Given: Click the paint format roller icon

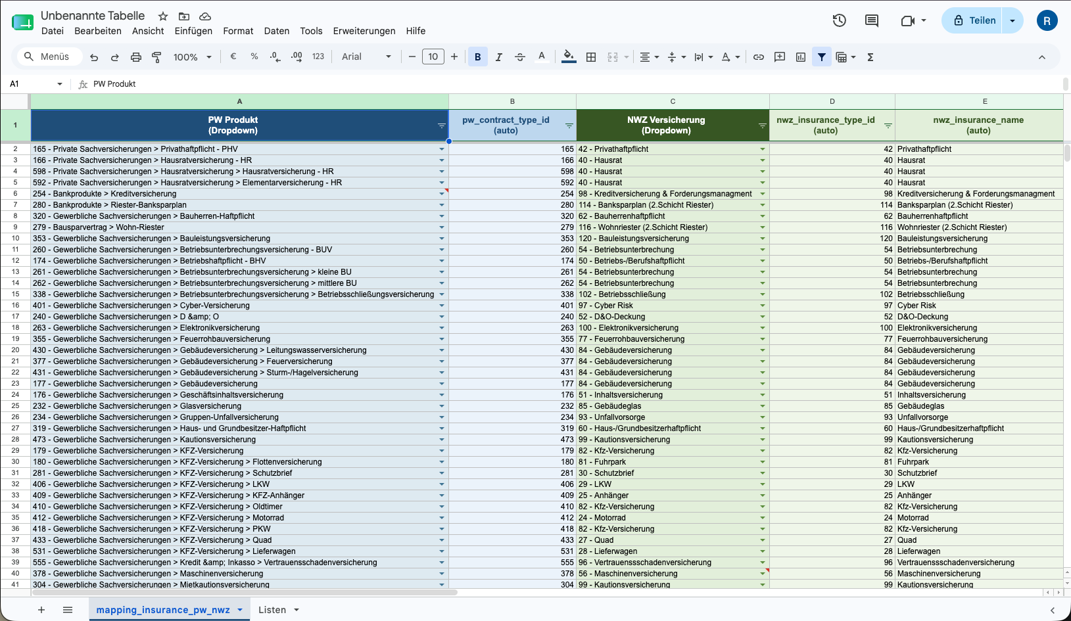Looking at the screenshot, I should click(156, 57).
